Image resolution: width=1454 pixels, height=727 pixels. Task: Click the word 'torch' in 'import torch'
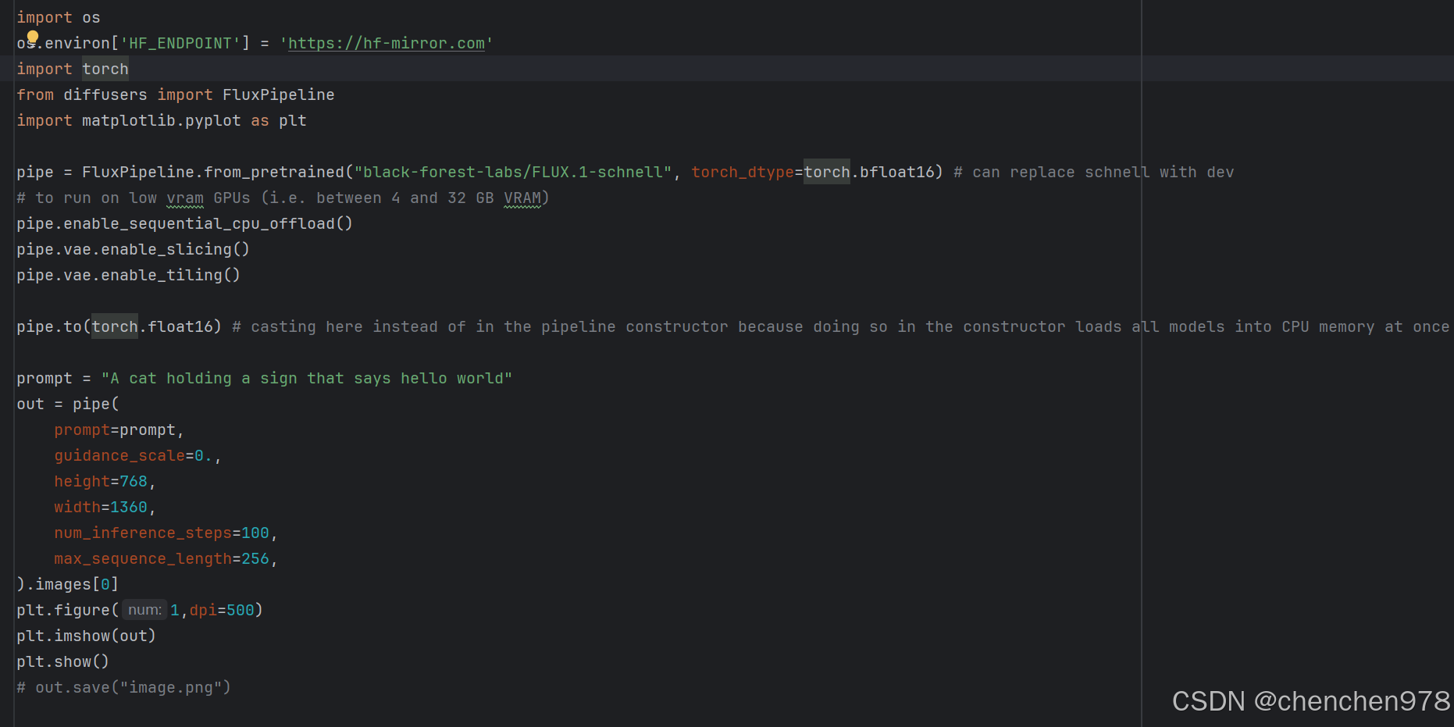pyautogui.click(x=105, y=69)
